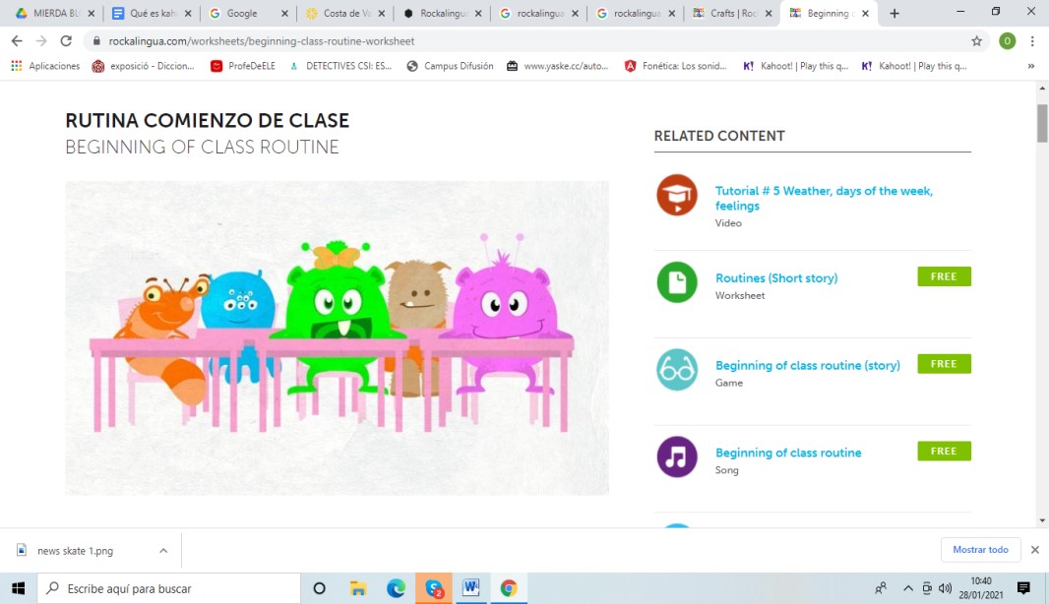Click the monsters classroom worksheet image
1049x604 pixels.
click(338, 337)
